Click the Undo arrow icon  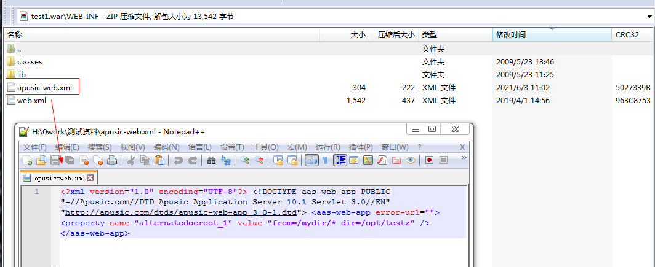tap(178, 161)
